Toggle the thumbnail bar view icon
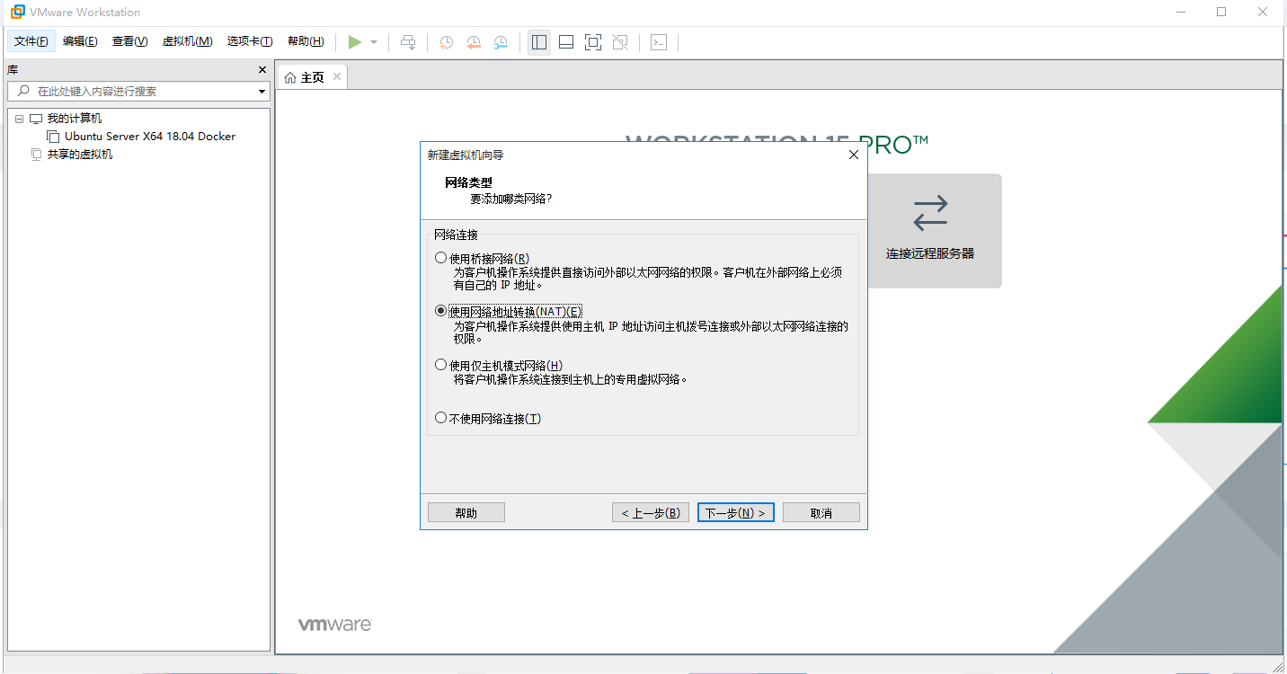Viewport: 1287px width, 674px height. click(566, 42)
